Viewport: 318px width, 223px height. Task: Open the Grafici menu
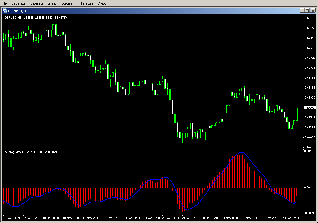pyautogui.click(x=52, y=3)
